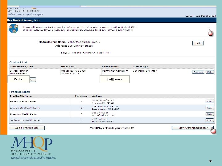Click the Amherst, MA 01002 address
This screenshot has width=222, height=166.
pyautogui.click(x=103, y=103)
